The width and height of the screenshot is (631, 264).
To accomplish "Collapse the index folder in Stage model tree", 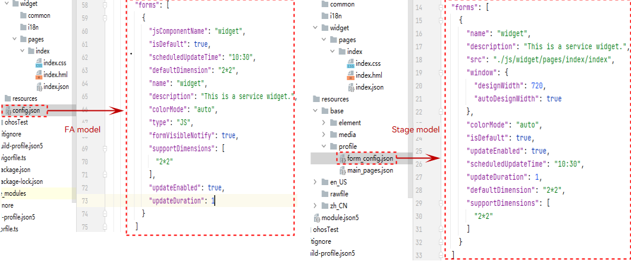I will (332, 52).
